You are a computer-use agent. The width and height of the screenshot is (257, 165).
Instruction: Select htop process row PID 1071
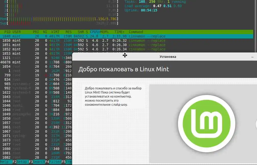36,136
